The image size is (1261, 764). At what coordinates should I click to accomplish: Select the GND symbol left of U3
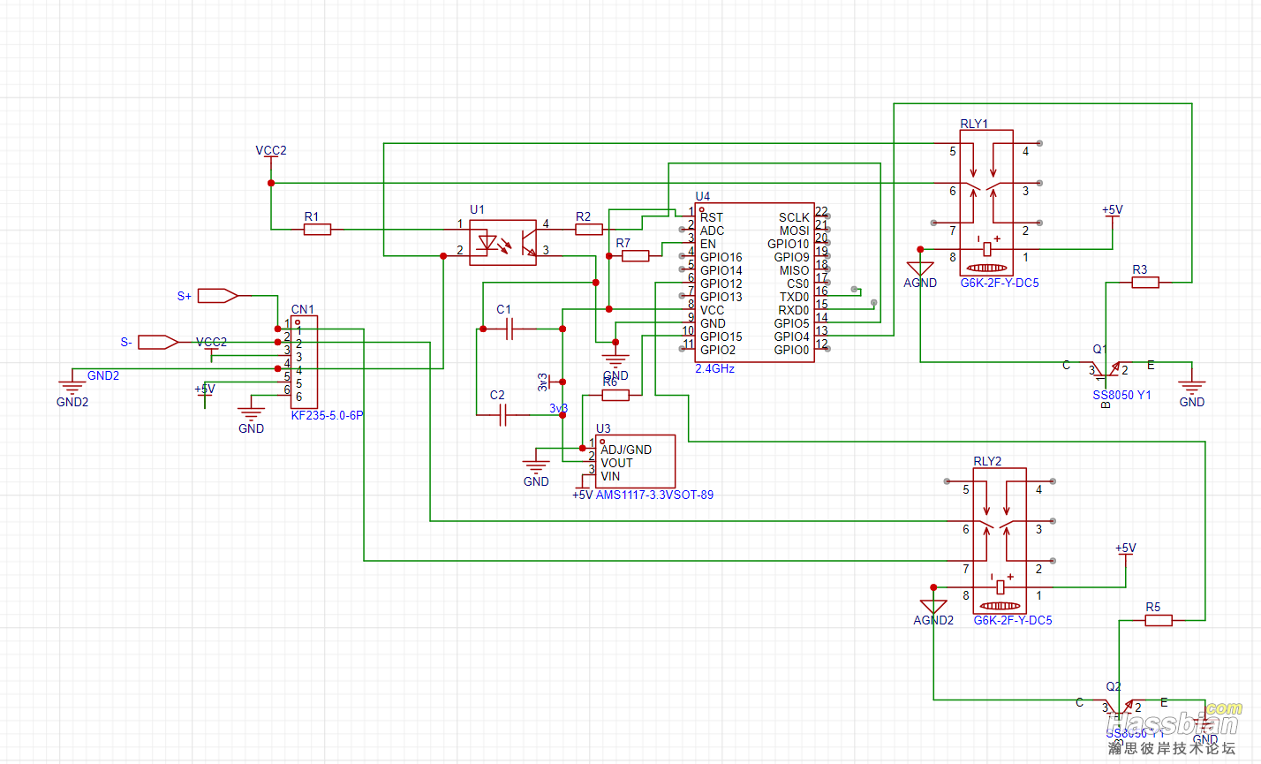[536, 465]
